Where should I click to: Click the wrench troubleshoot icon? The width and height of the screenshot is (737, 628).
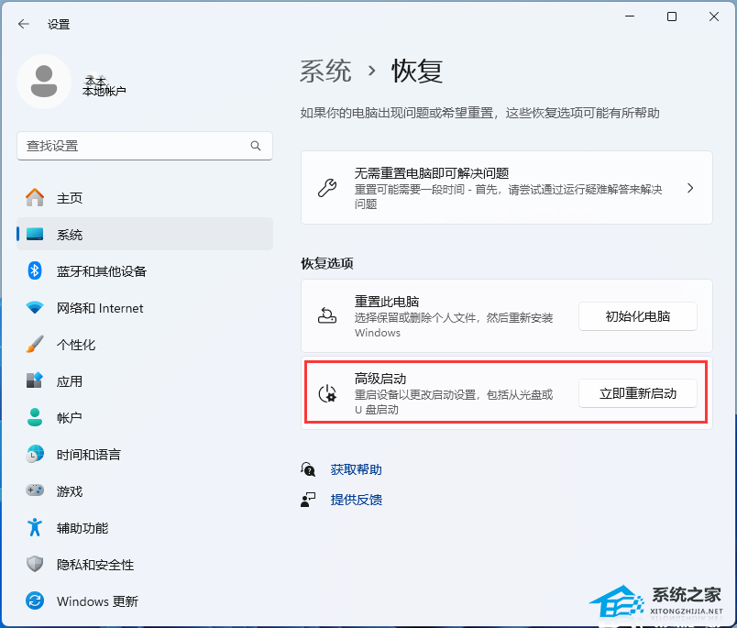coord(327,188)
